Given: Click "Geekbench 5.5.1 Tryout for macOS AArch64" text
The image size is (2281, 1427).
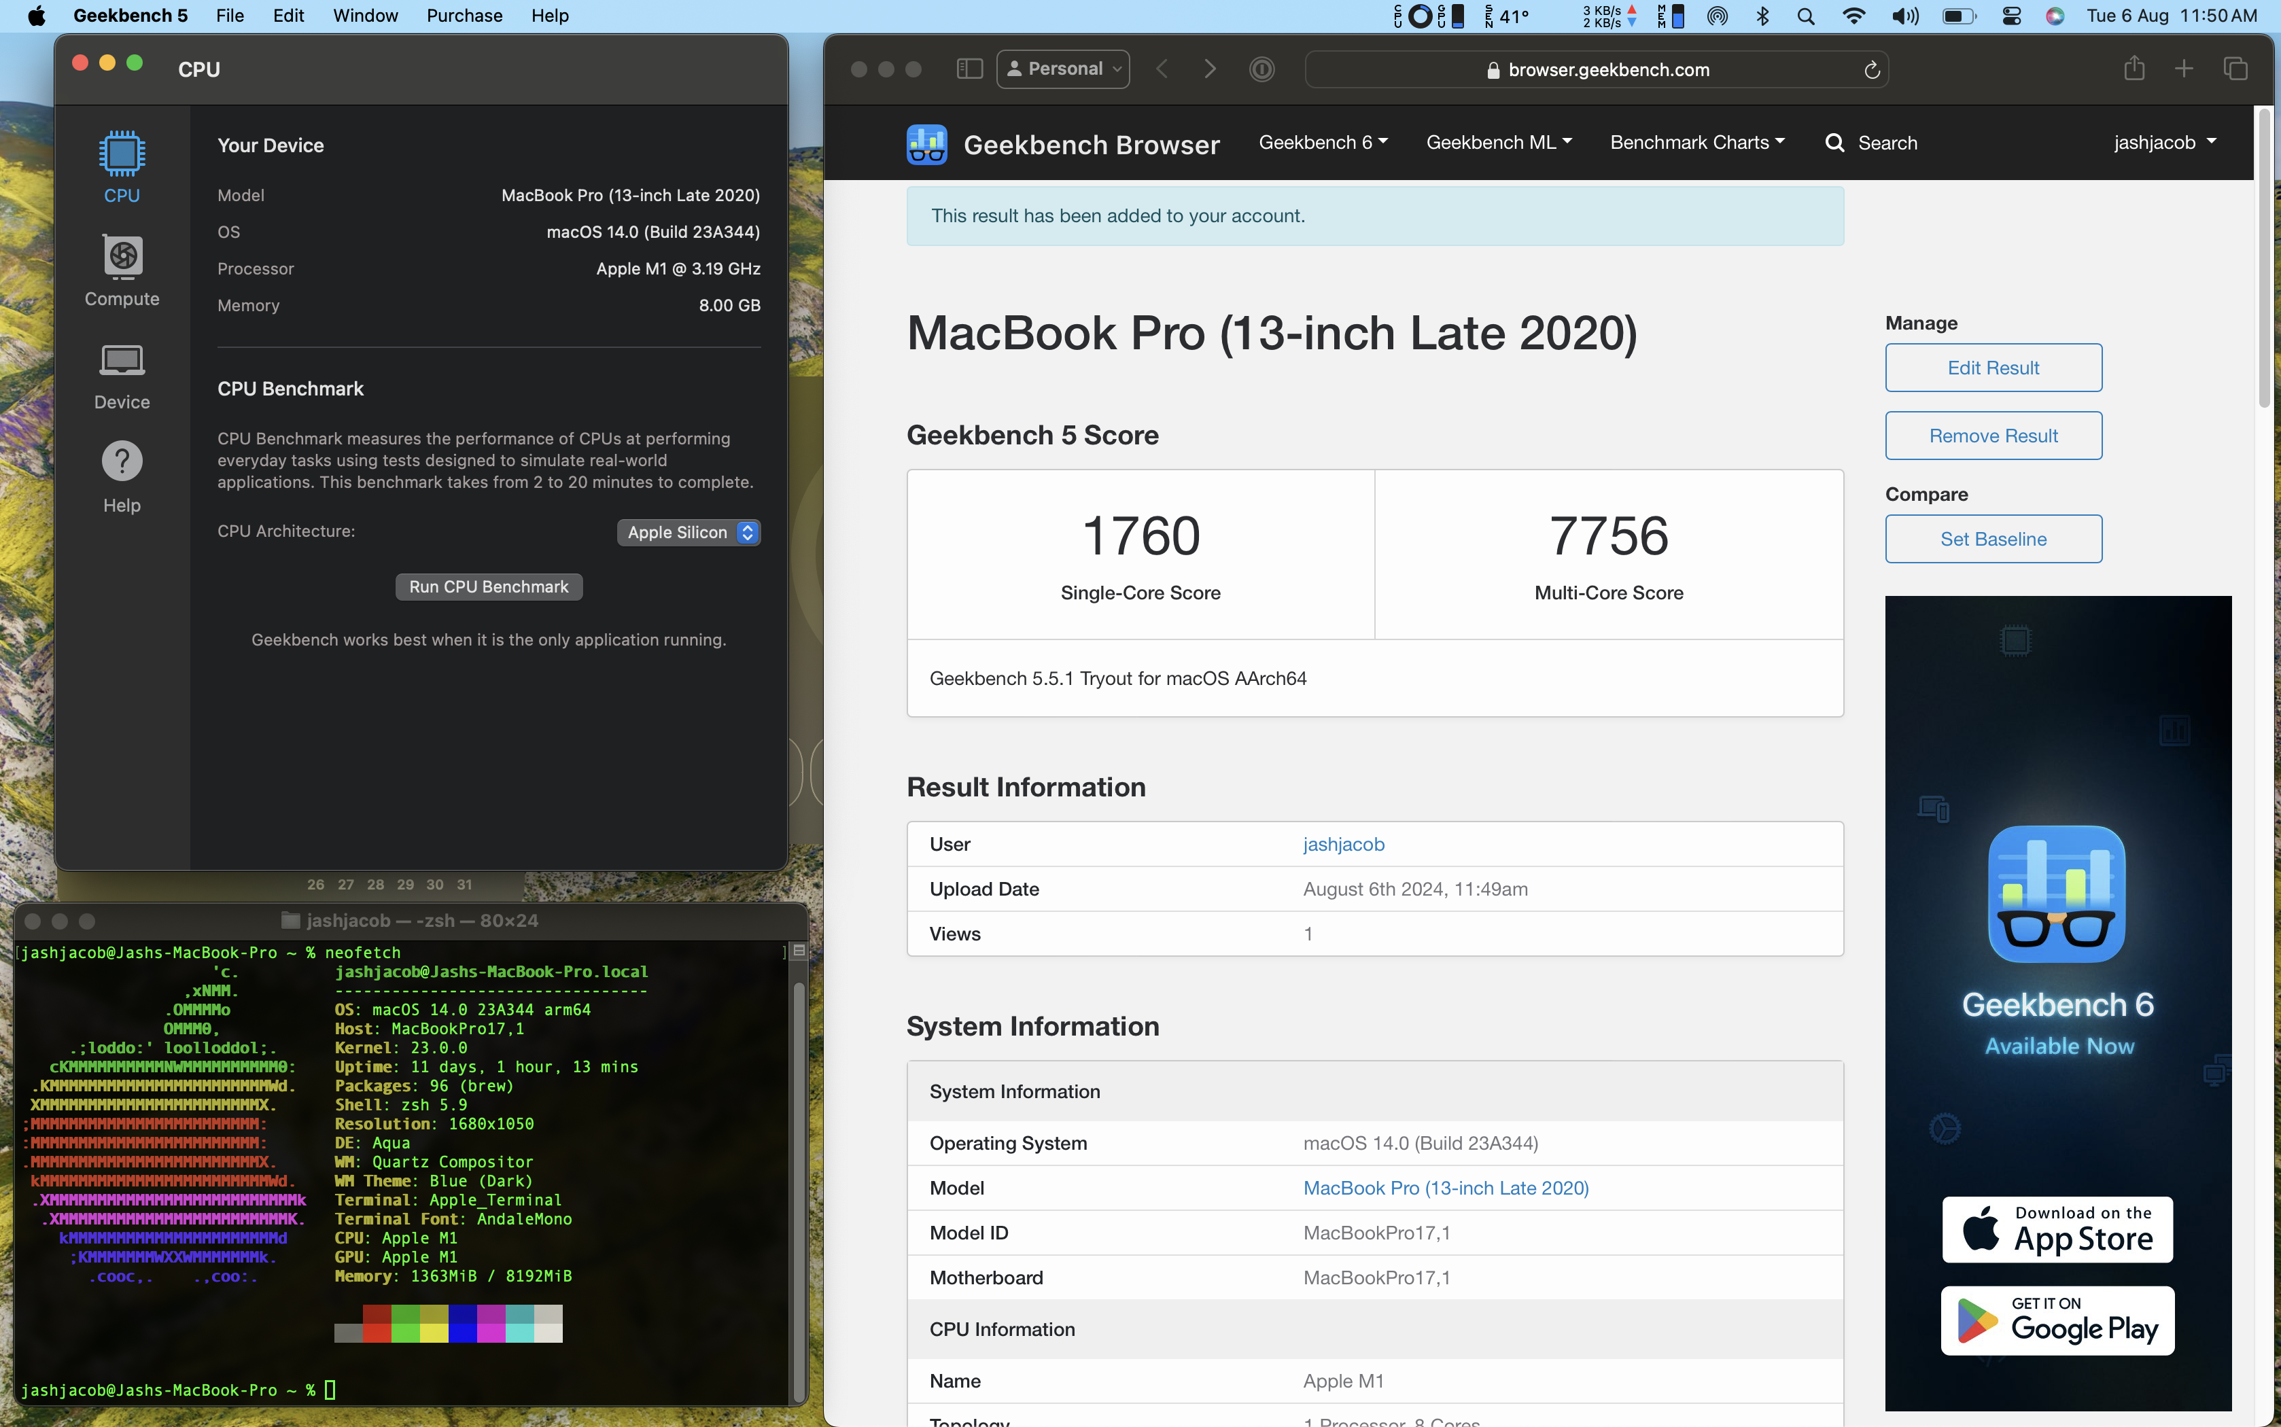Looking at the screenshot, I should tap(1117, 677).
